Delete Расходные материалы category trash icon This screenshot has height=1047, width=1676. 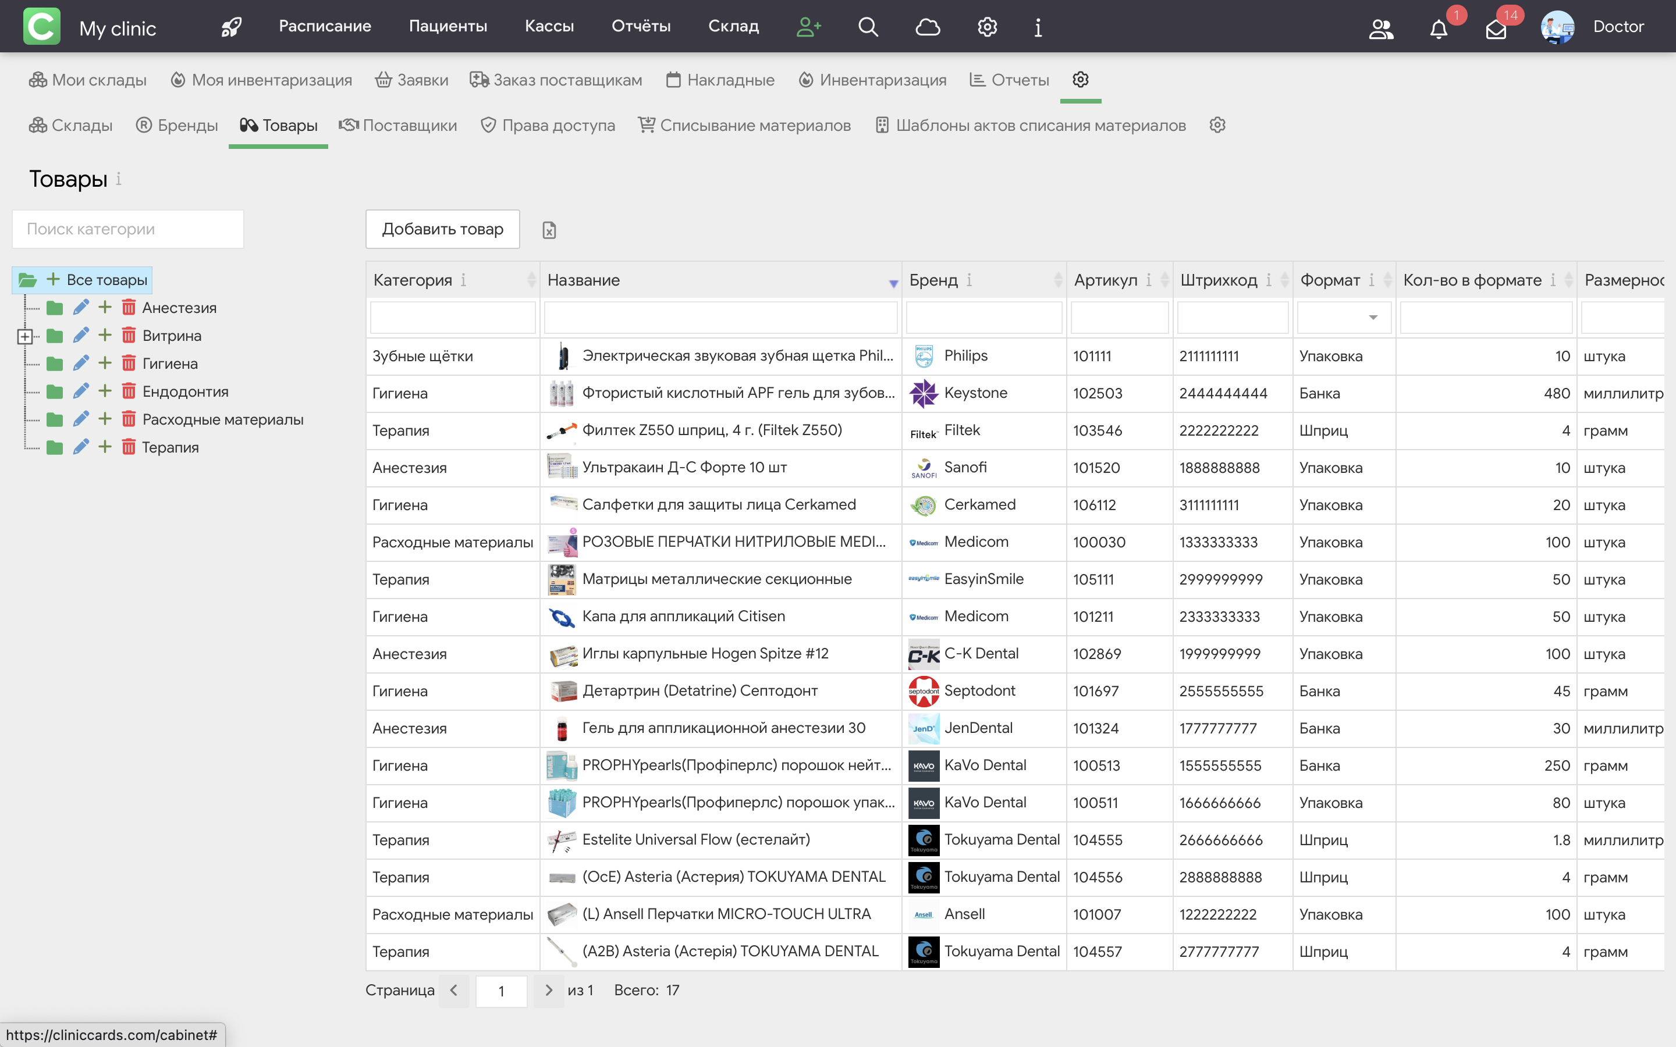[129, 419]
